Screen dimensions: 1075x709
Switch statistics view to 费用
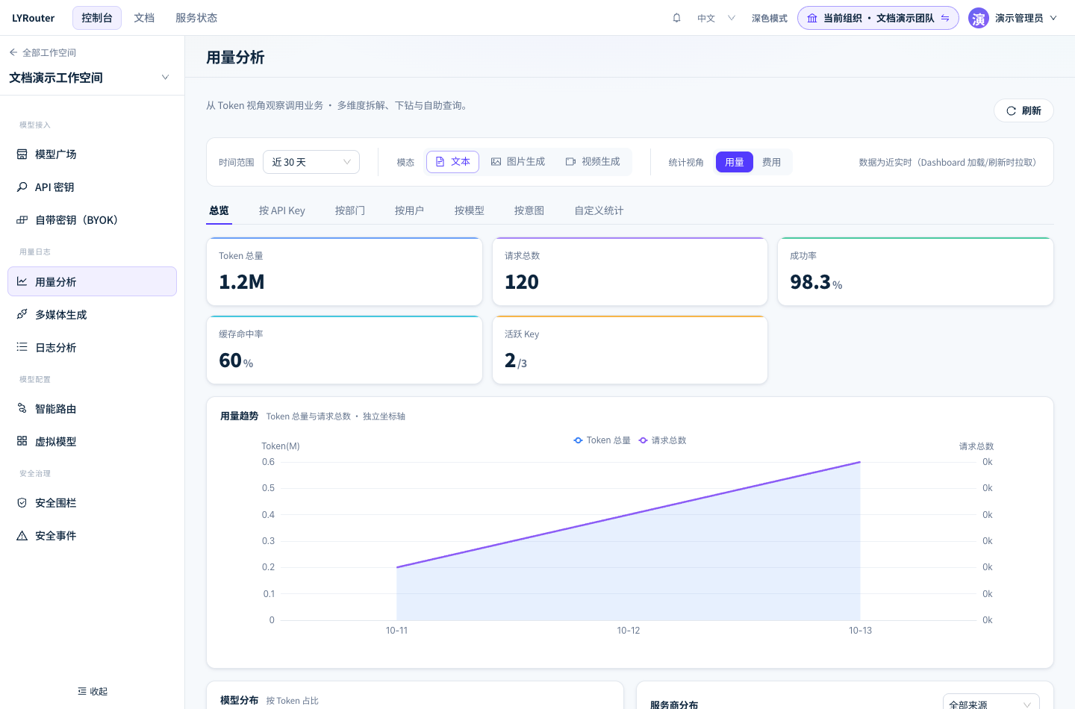pos(771,162)
